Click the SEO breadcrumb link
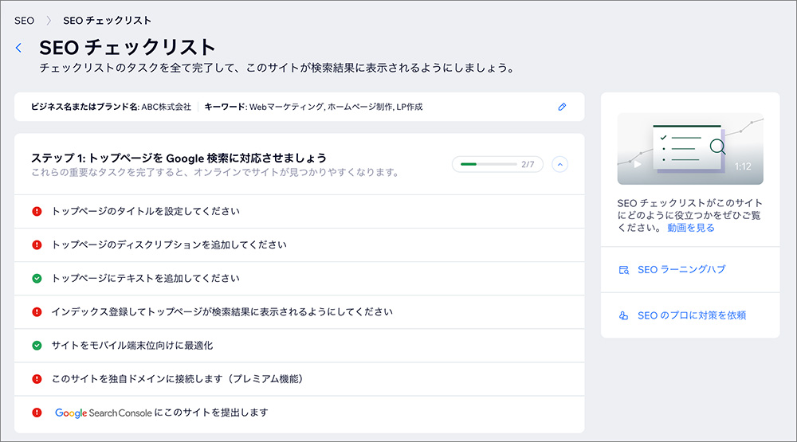The height and width of the screenshot is (442, 797). pyautogui.click(x=25, y=21)
